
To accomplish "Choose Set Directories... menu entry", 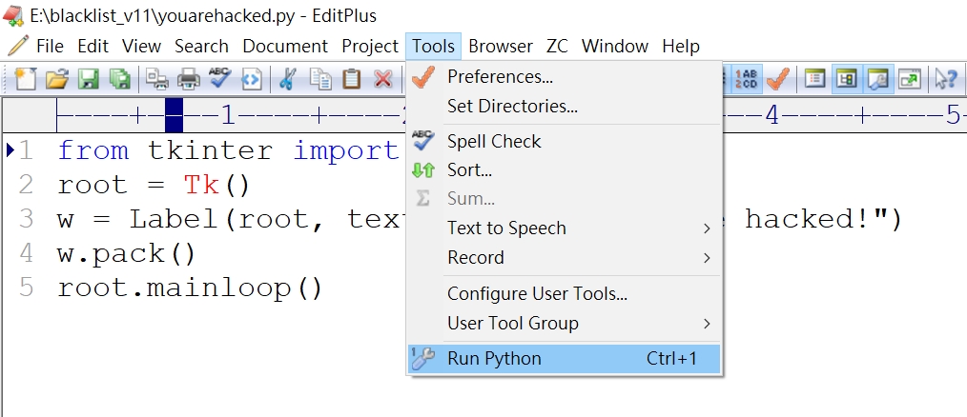I will [565, 106].
